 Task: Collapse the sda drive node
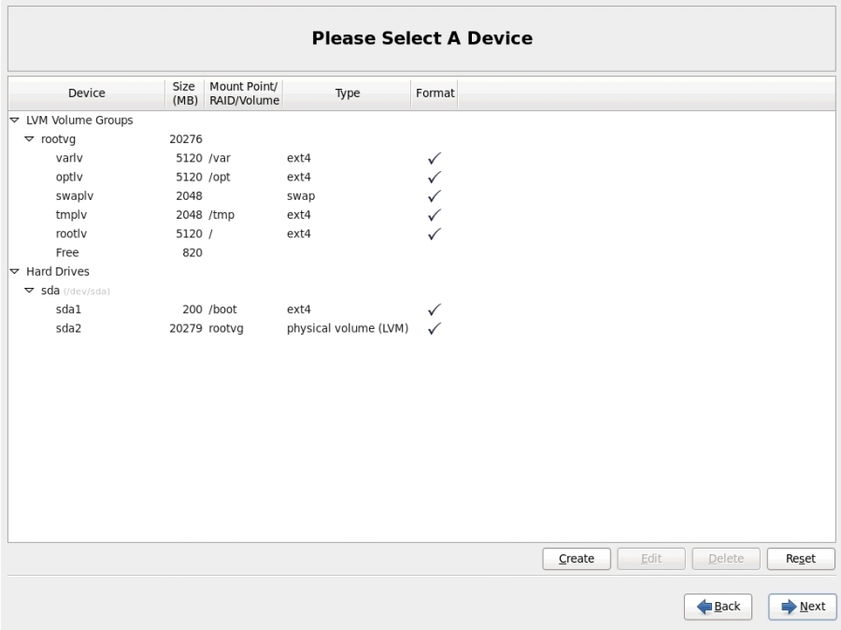coord(29,291)
